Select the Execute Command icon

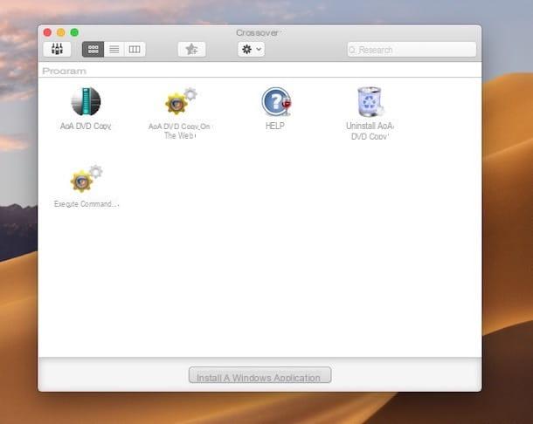click(87, 179)
